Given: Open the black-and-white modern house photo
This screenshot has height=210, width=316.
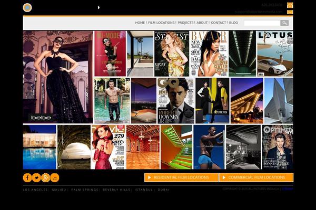Looking at the screenshot, I should click(x=244, y=147).
